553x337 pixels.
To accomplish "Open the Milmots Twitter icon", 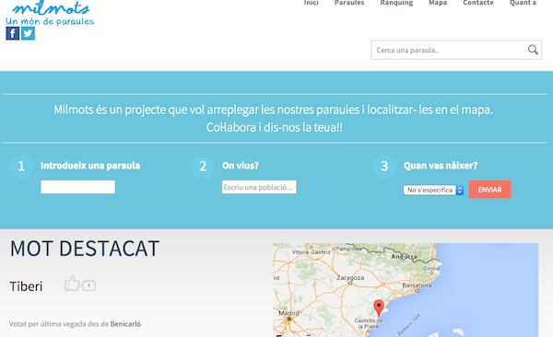I will click(x=28, y=33).
